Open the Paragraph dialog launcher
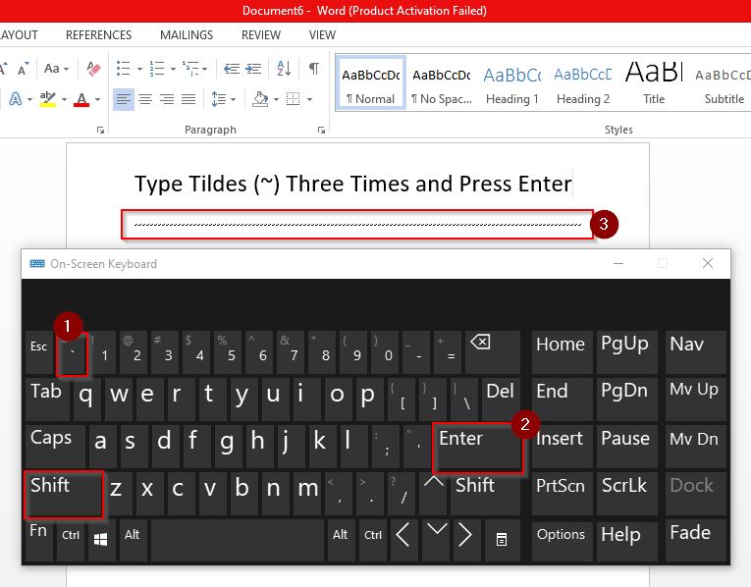Screen dimensions: 751x587 (x=321, y=130)
